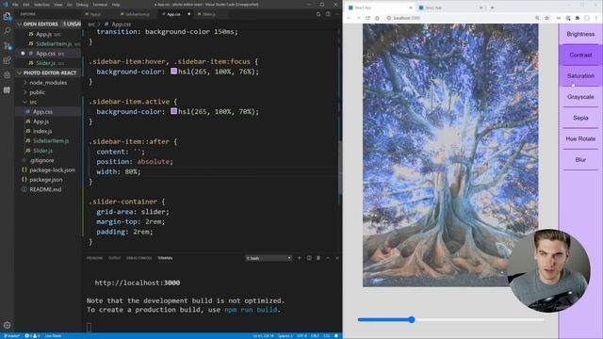The width and height of the screenshot is (603, 339).
Task: Select the Blur filter option
Action: click(580, 159)
